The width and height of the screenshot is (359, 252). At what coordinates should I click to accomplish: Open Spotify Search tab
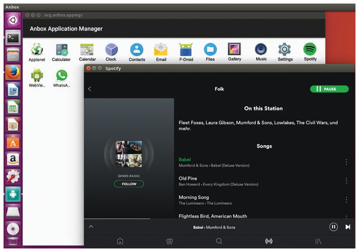click(219, 241)
